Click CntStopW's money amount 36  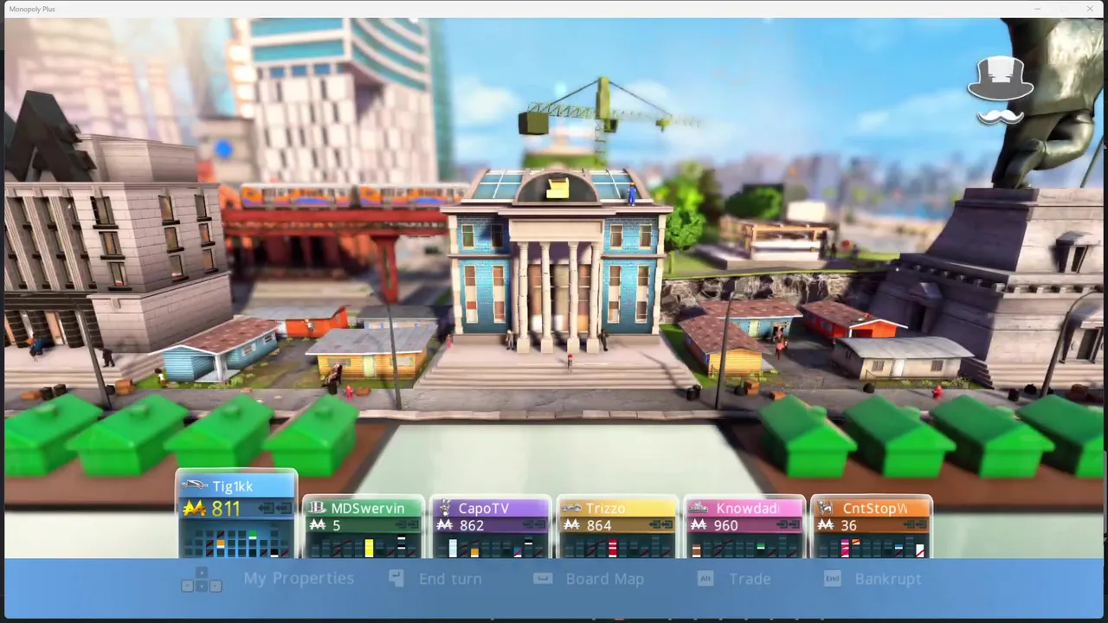(848, 525)
